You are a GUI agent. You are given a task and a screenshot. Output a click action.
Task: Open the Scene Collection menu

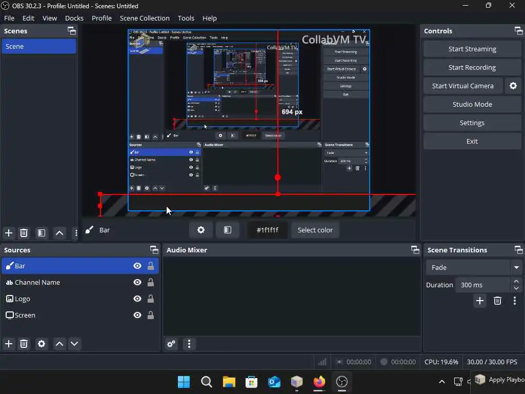[145, 18]
